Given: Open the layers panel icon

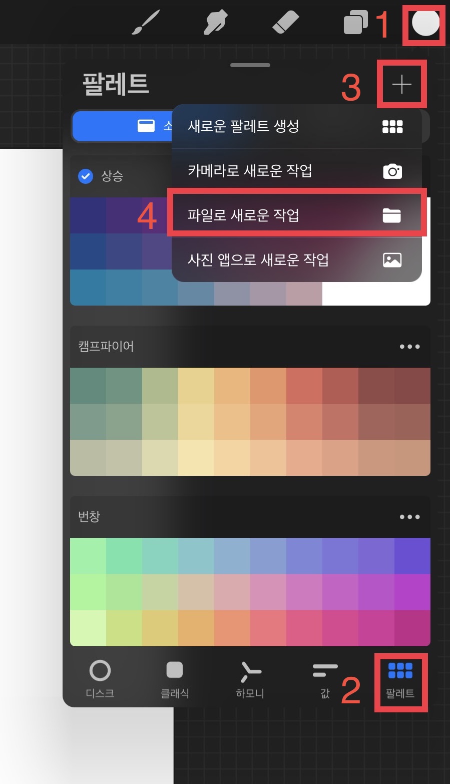Looking at the screenshot, I should (355, 23).
